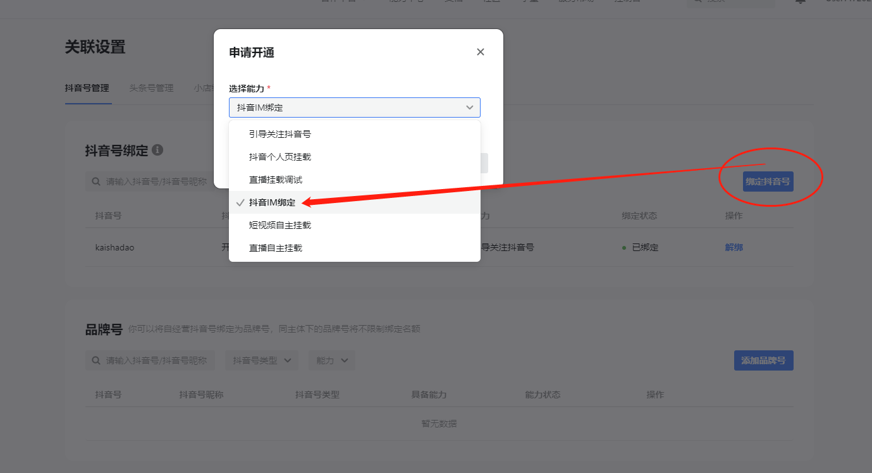
Task: Click the 添加品牌号 button
Action: (763, 360)
